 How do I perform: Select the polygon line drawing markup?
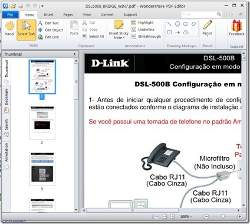(x=194, y=24)
